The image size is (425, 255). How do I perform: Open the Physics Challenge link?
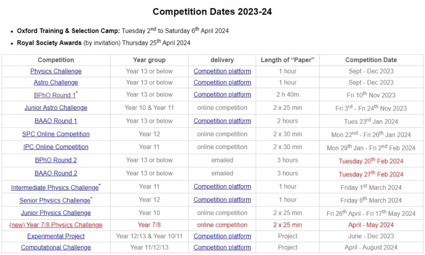(56, 71)
